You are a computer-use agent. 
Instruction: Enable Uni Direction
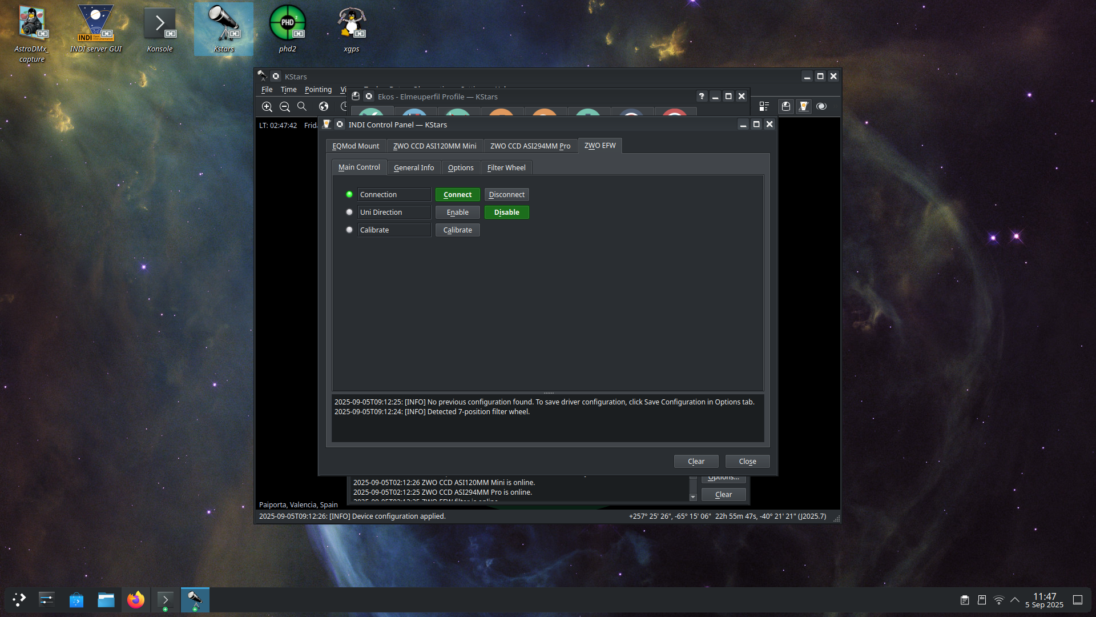pos(458,213)
